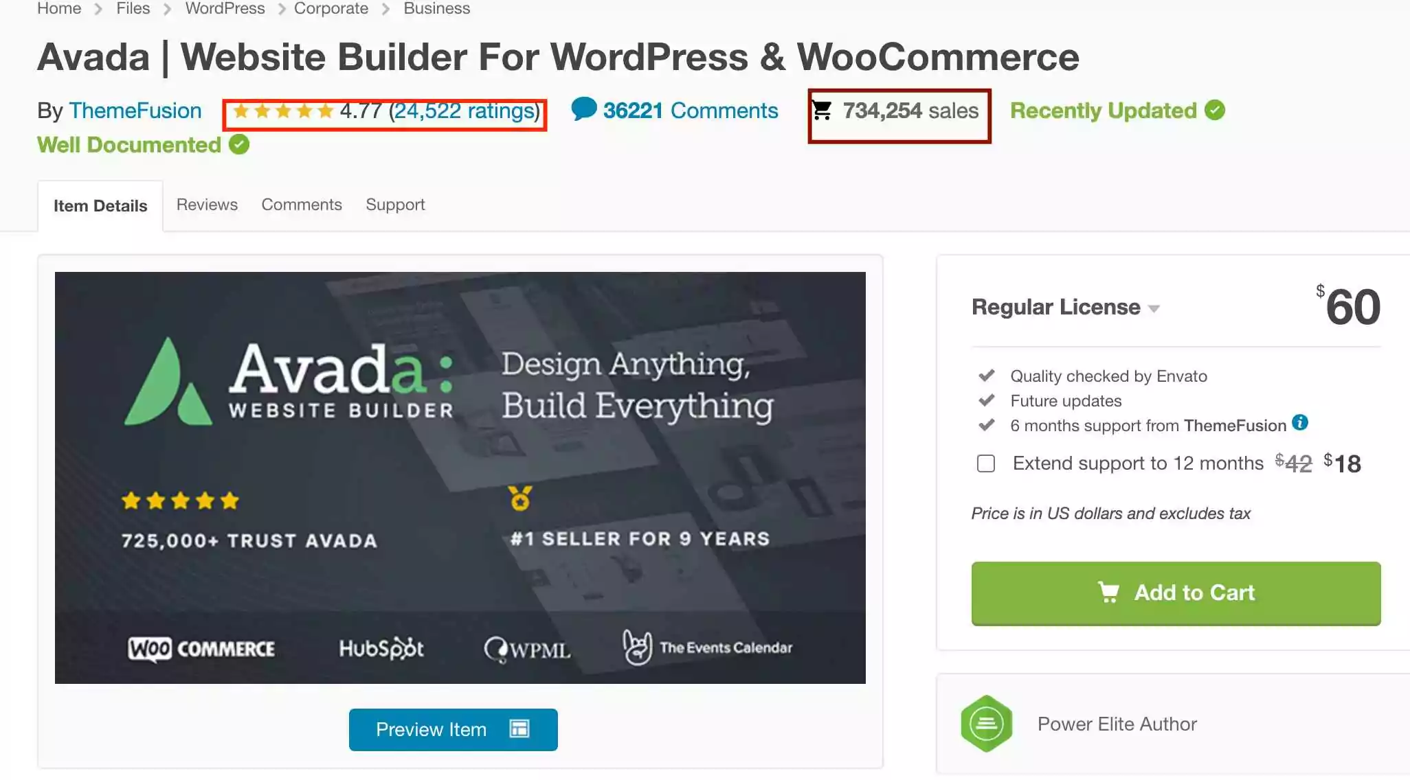Click the Preview Item button
The width and height of the screenshot is (1410, 780).
point(454,729)
